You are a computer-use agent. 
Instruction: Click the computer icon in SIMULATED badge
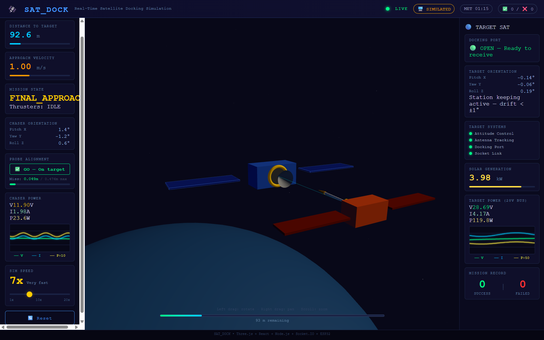(x=420, y=9)
